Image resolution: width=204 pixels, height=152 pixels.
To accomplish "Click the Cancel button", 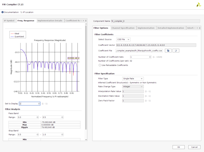I will [x=194, y=147].
